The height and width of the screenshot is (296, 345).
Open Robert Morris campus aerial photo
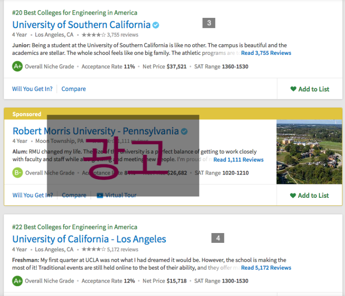[x=309, y=152]
